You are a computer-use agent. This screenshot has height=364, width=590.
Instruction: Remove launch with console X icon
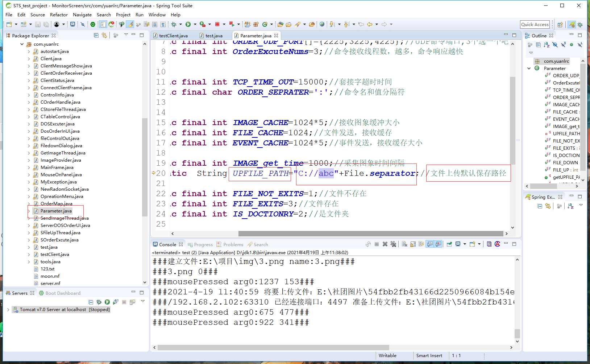(x=385, y=244)
